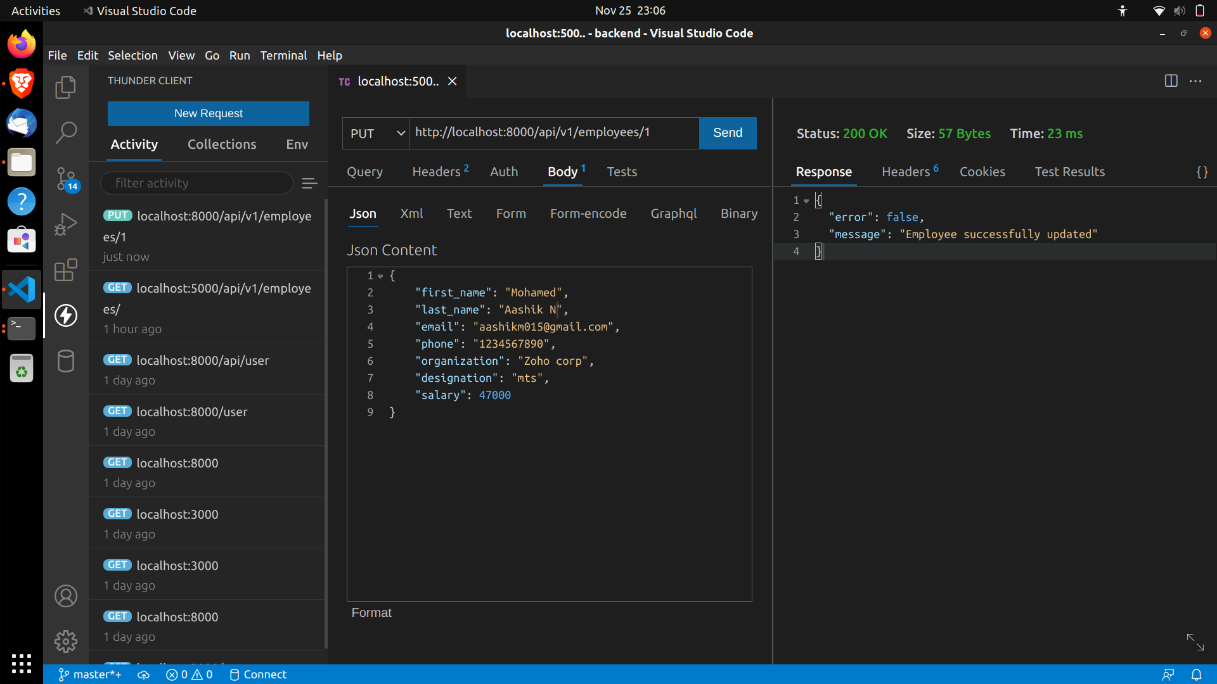Switch to the Collections tab
This screenshot has height=684, width=1217.
[x=222, y=144]
